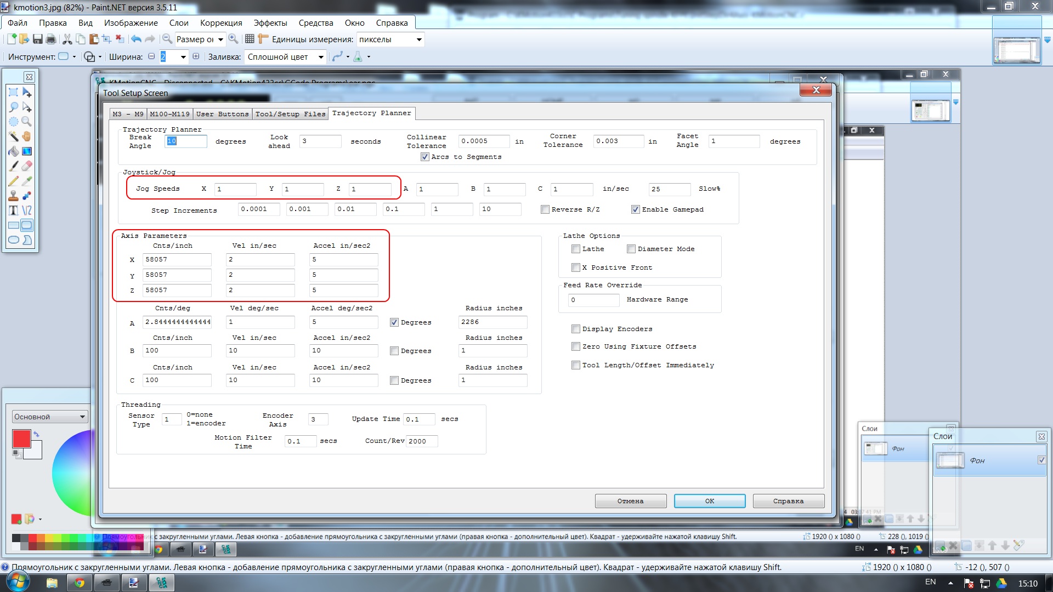Select the Clone Stamp tool

(x=14, y=196)
